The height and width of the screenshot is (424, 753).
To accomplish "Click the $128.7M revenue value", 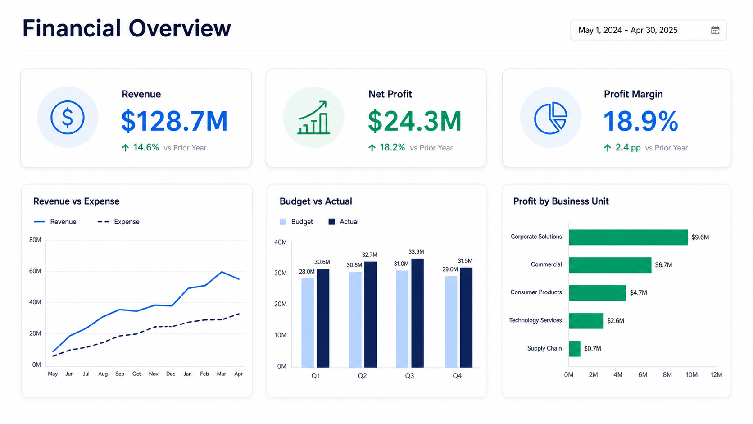I will click(174, 121).
